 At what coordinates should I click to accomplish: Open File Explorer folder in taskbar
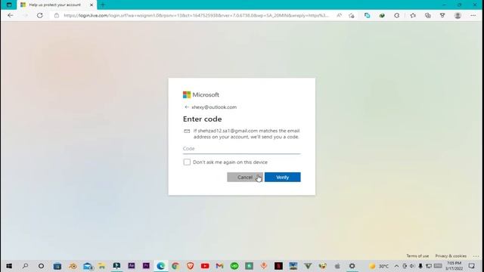pos(101,266)
